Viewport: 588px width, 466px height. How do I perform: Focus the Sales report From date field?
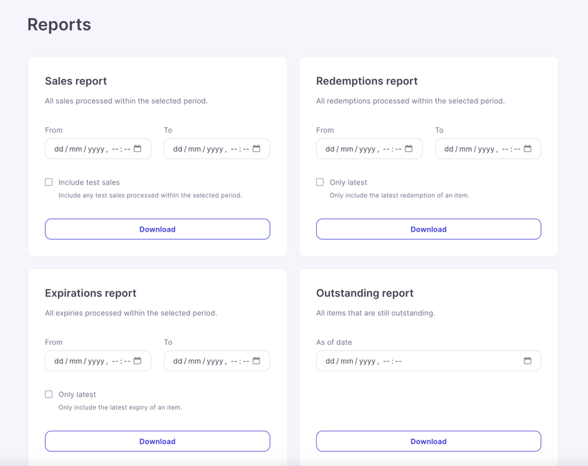tap(98, 149)
